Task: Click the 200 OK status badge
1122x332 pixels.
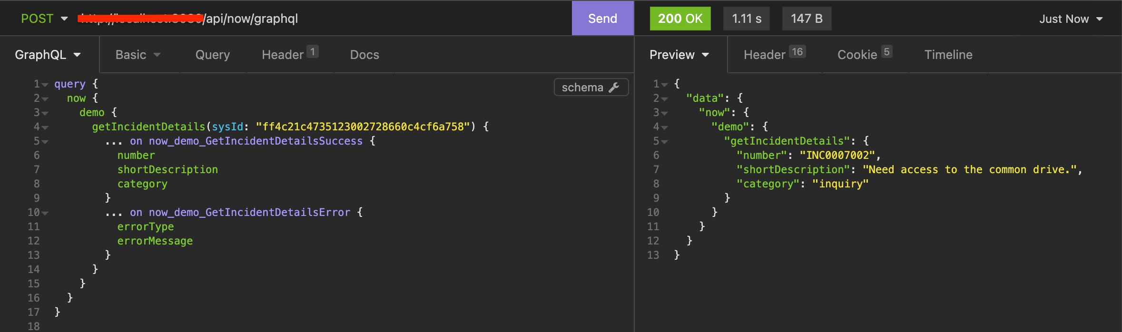Action: tap(680, 19)
